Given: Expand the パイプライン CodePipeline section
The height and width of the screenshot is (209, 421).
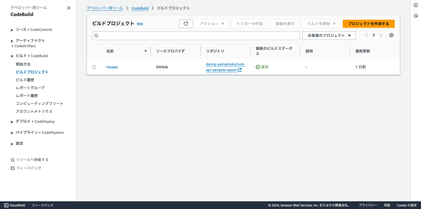Looking at the screenshot, I should pos(12,133).
